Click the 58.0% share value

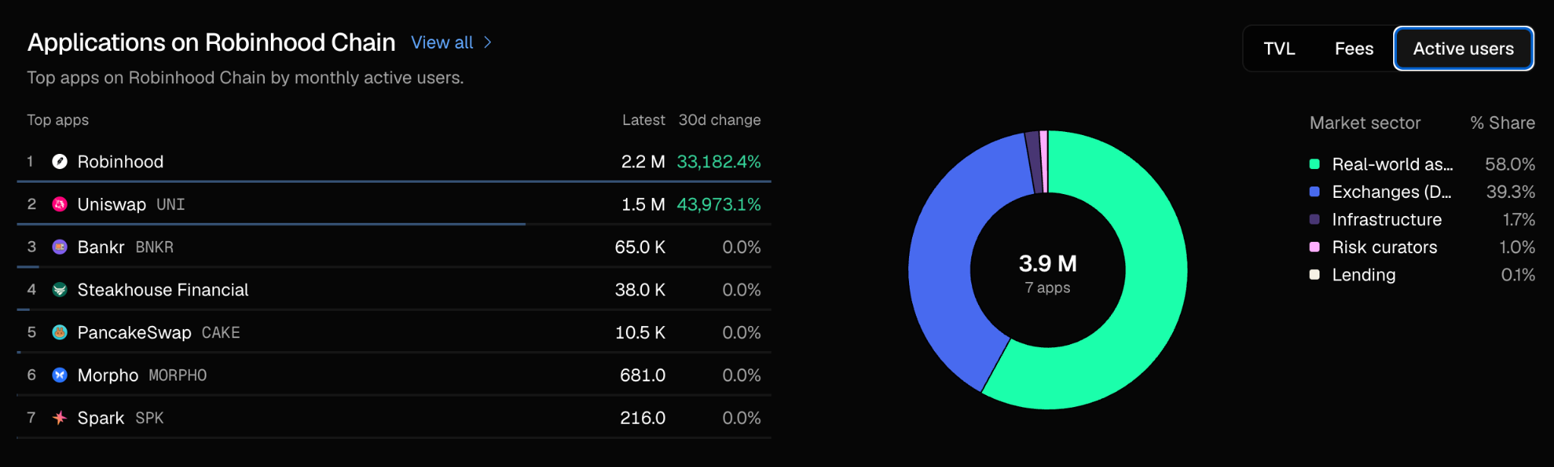[x=1510, y=165]
